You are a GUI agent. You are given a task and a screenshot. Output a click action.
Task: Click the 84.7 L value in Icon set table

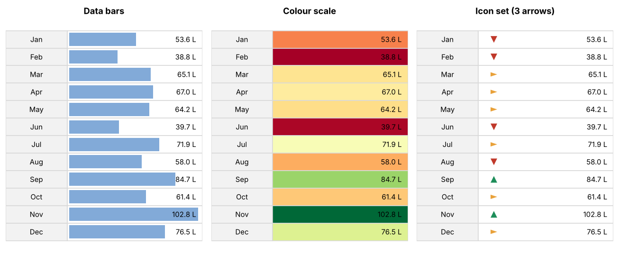pos(597,179)
